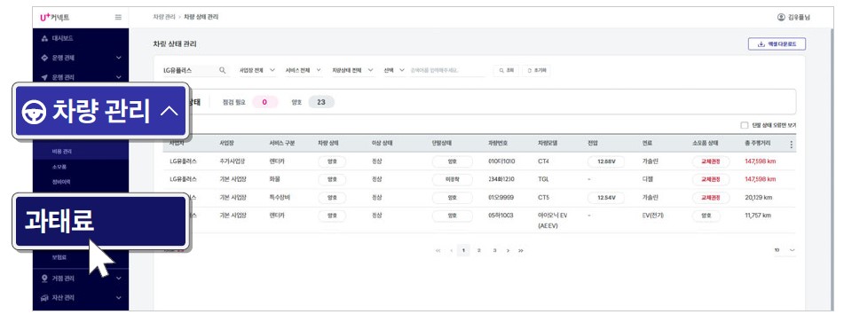Click the 추가사업장 cell
This screenshot has width=844, height=330.
point(232,161)
